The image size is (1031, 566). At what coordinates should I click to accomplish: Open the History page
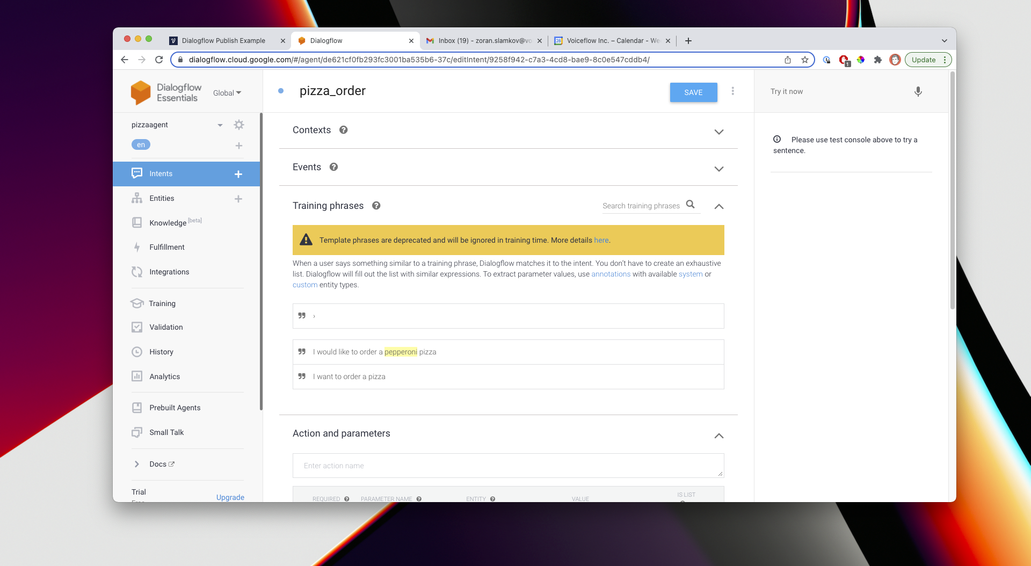coord(161,352)
